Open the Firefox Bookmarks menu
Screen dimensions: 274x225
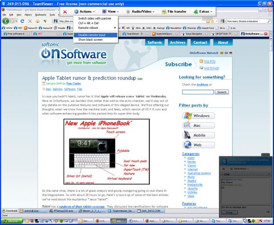41,15
